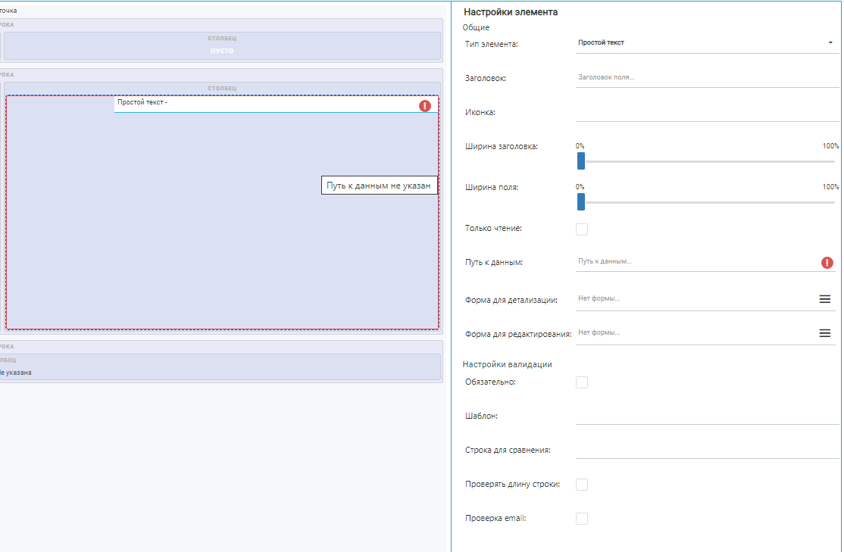Click red error icon on Простой текст element

(x=425, y=106)
